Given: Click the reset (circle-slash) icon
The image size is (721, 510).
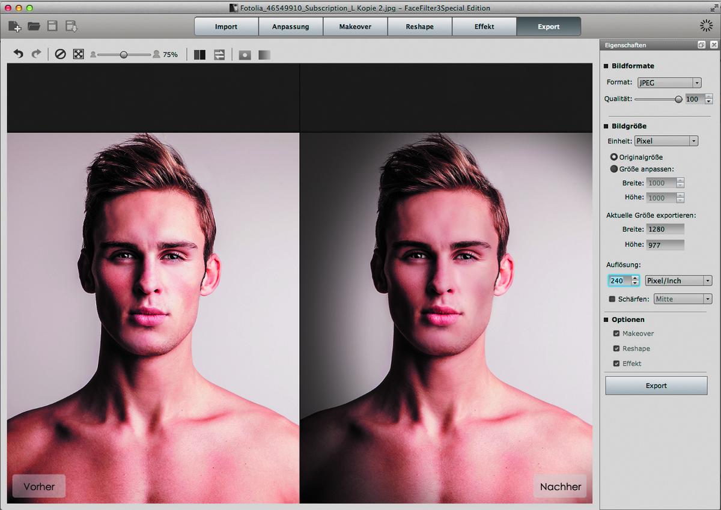Looking at the screenshot, I should (x=60, y=54).
